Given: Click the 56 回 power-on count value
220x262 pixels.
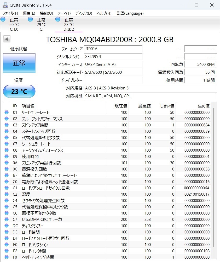Looking at the screenshot, I should pos(201,72).
